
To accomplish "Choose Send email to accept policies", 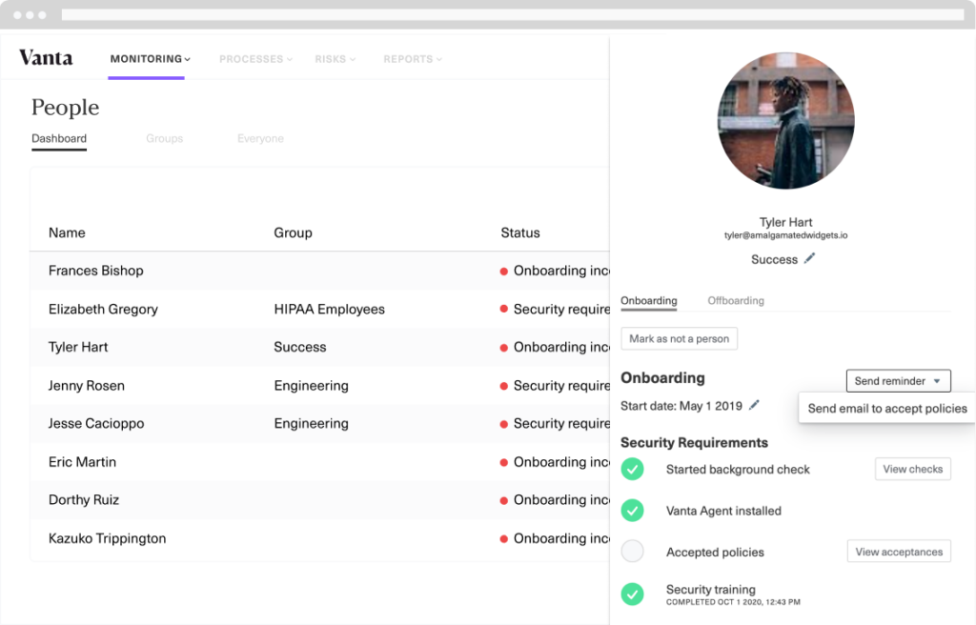I will [884, 407].
